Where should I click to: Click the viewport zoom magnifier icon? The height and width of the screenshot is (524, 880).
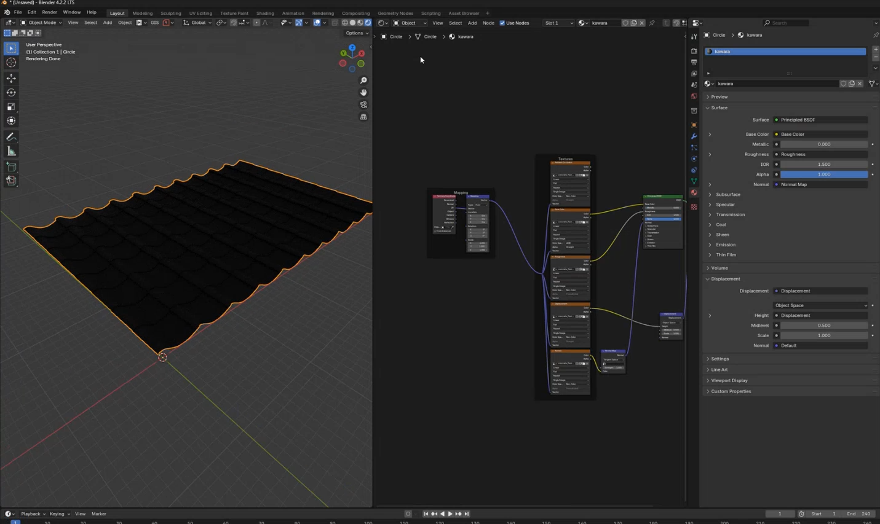pos(363,80)
